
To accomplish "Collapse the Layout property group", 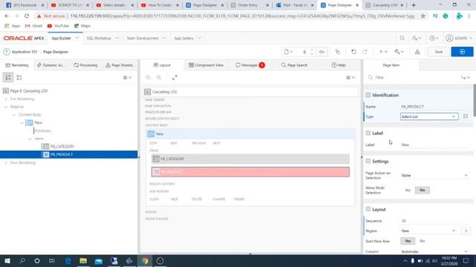I will coord(368,209).
